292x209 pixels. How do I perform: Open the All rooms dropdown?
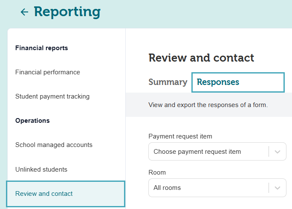click(208, 188)
